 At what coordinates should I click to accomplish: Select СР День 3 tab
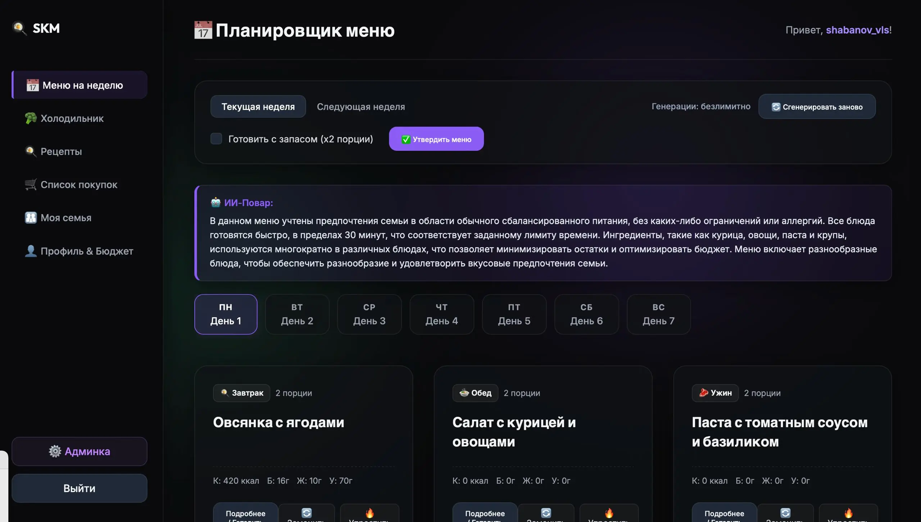click(x=369, y=314)
